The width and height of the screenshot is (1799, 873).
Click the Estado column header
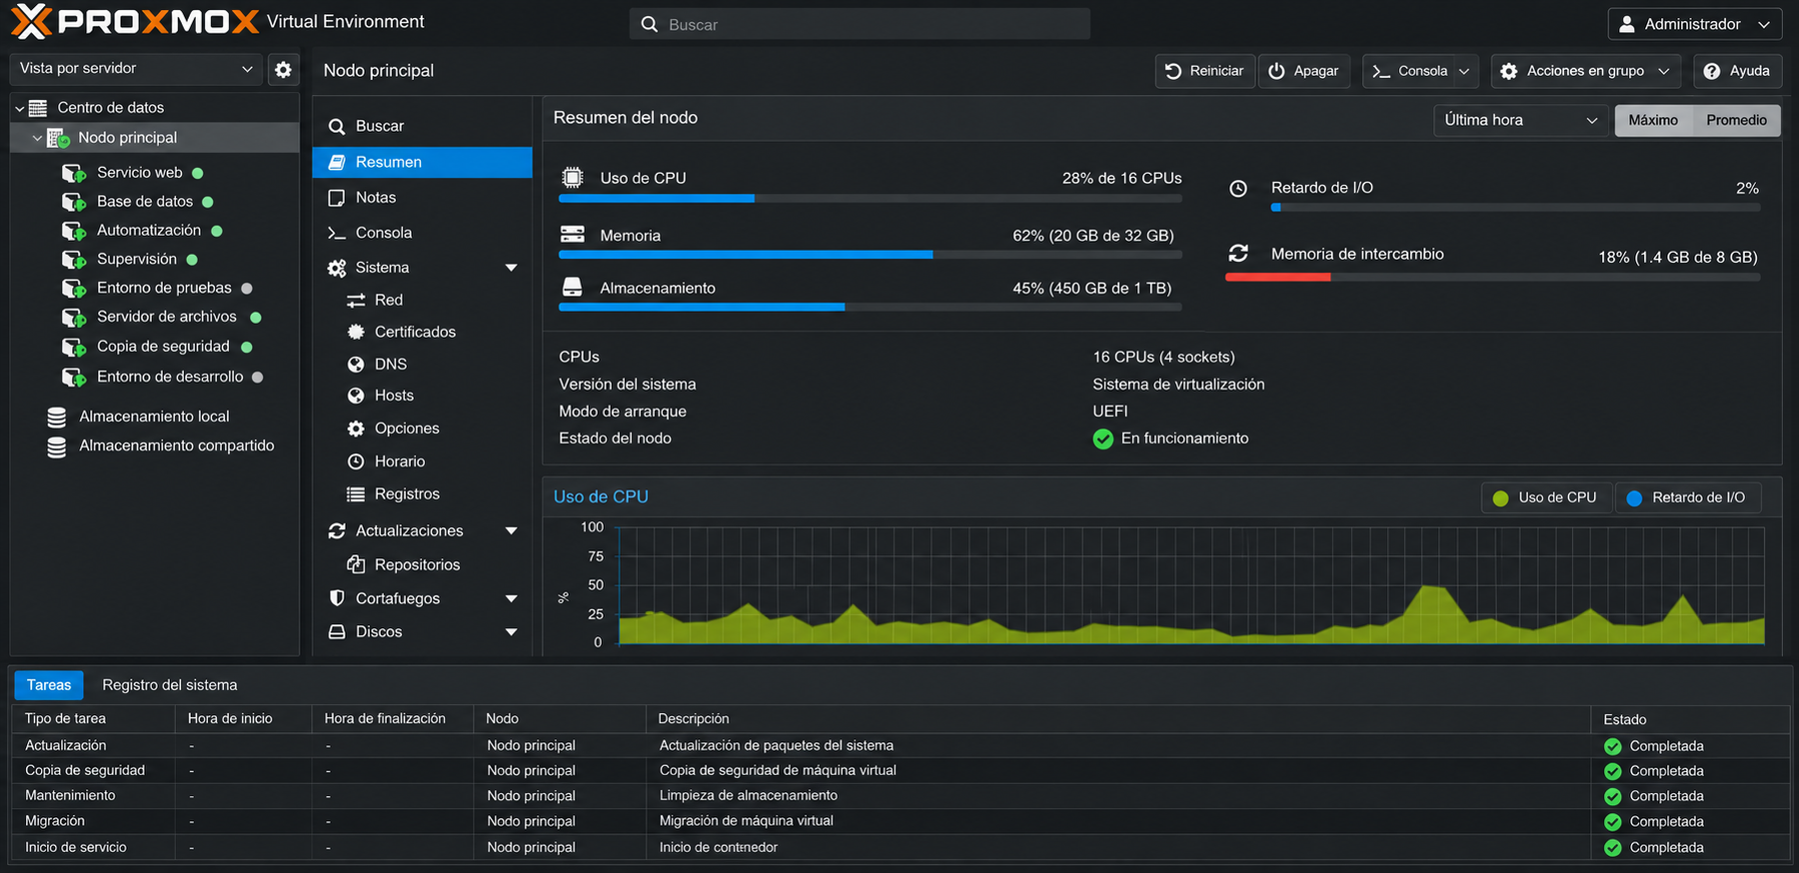[x=1689, y=719]
